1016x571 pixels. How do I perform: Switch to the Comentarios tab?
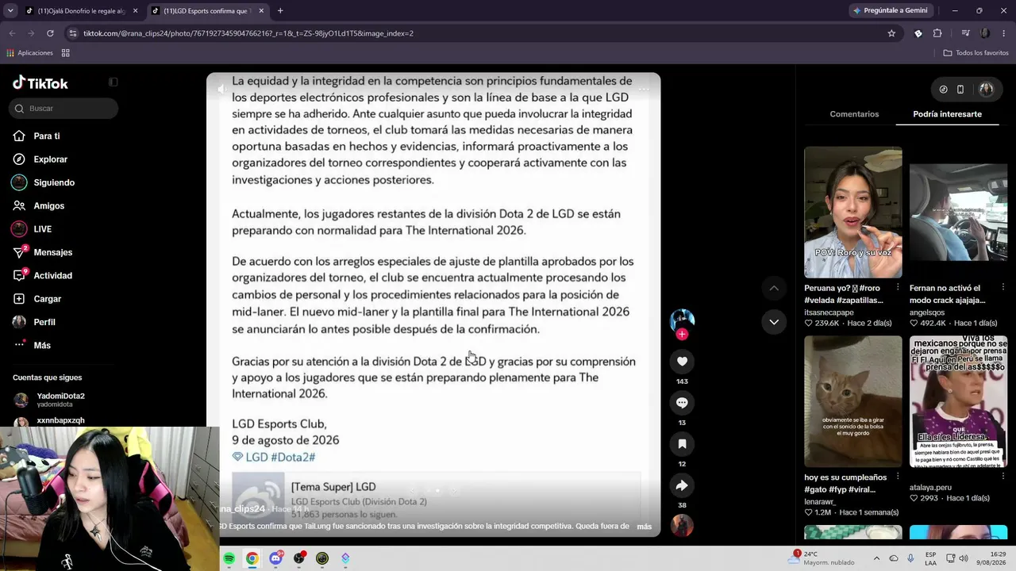(x=854, y=114)
